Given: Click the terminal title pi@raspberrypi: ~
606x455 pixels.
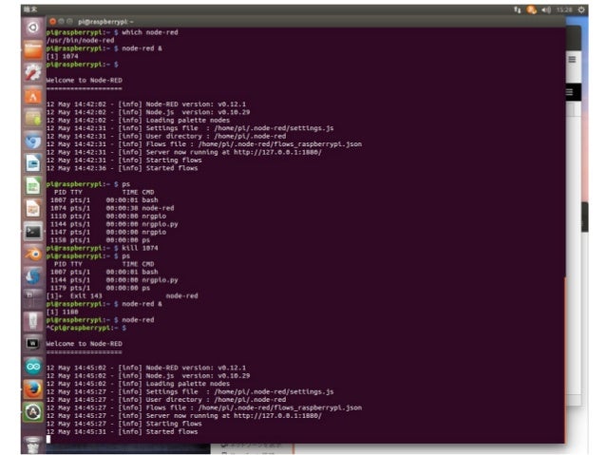Looking at the screenshot, I should coord(105,22).
